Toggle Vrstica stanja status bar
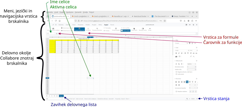The height and width of the screenshot is (107, 242). (x=125, y=31)
